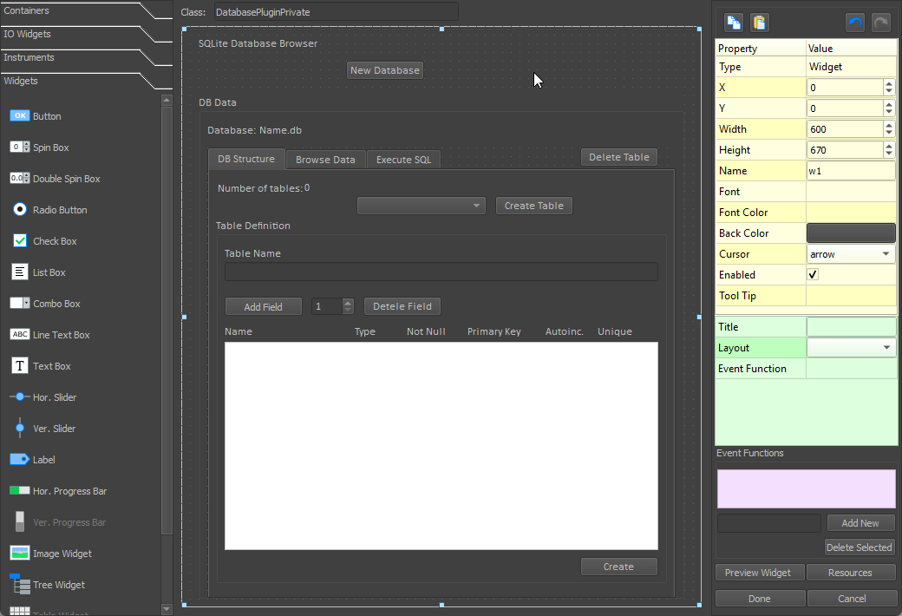902x616 pixels.
Task: Choose the Tree Widget icon in palette
Action: coord(20,585)
